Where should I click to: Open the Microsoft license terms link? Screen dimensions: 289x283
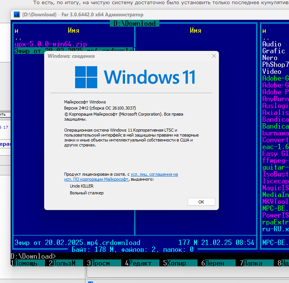pyautogui.click(x=121, y=177)
